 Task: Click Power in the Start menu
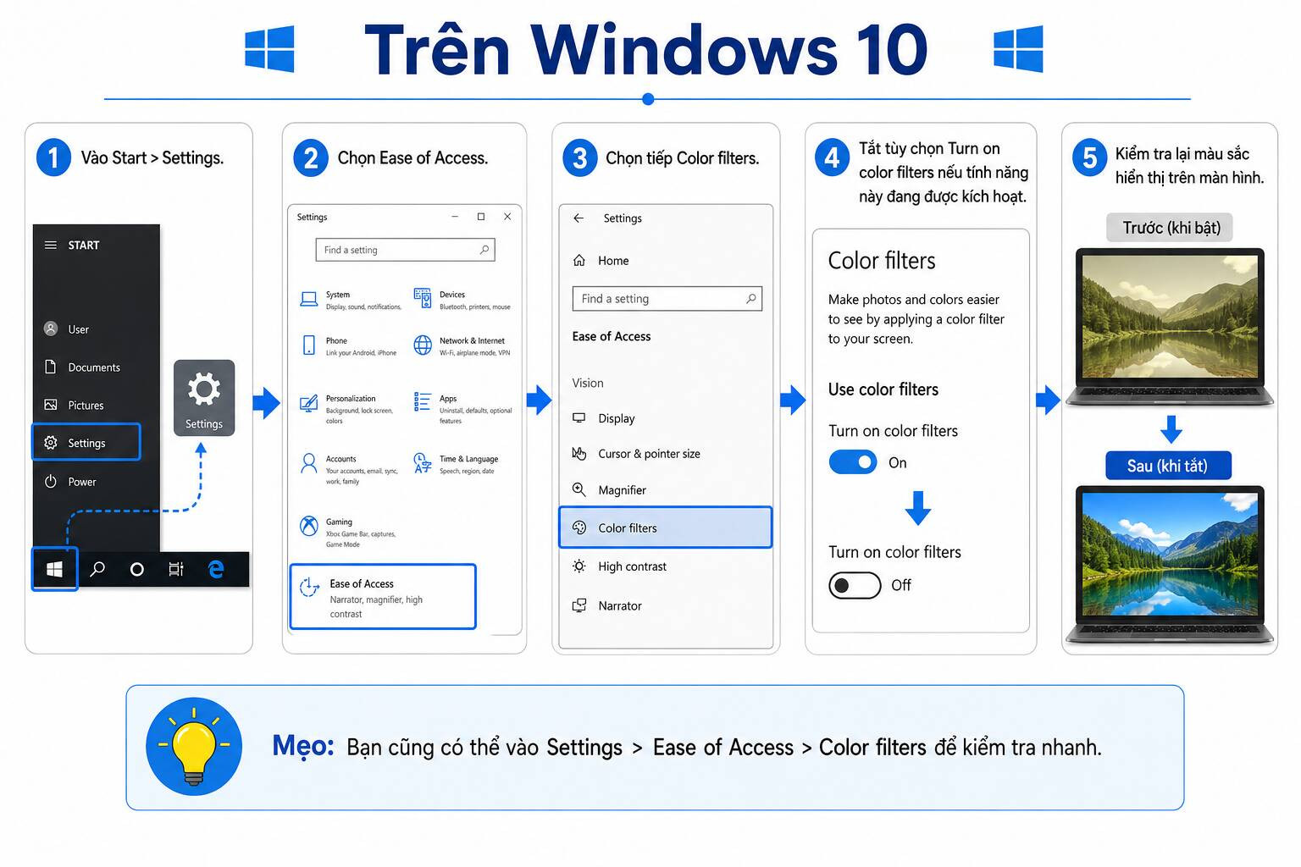pos(70,482)
